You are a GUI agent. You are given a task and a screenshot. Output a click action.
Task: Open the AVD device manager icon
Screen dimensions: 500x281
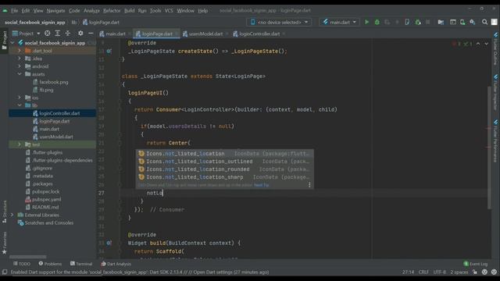pos(462,22)
